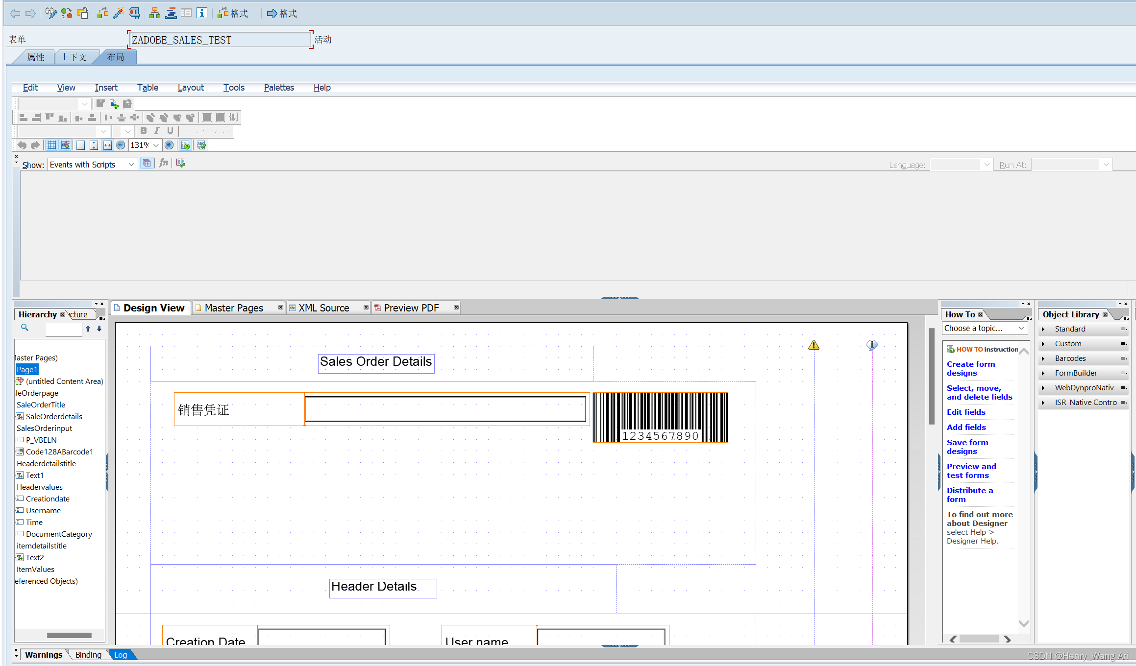Click the left 格式 toolbar icon
This screenshot has height=666, width=1136.
233,13
